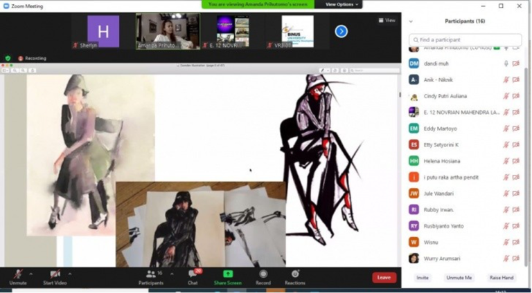Select Amanda Prihutomo's video tile
This screenshot has width=532, height=293.
coord(168,32)
